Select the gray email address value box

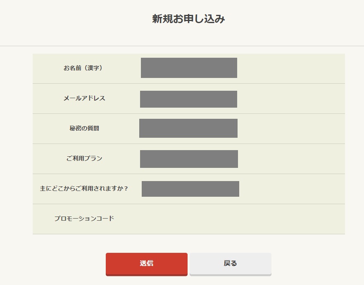[188, 99]
